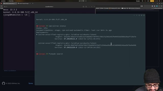Click the search icon in the jorge@hamilton terminal header
The width and height of the screenshot is (163, 91).
83,7
